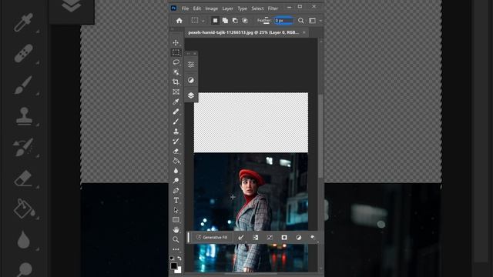Click Modify Selection brush in contextual bar
493x277 pixels.
tap(241, 238)
